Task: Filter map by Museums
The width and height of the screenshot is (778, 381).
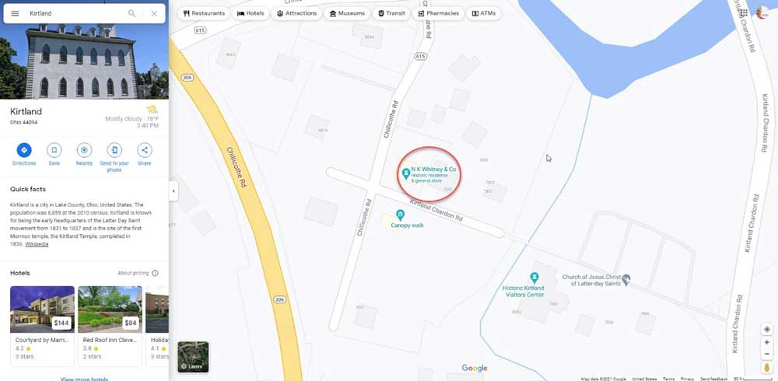Action: coord(347,13)
